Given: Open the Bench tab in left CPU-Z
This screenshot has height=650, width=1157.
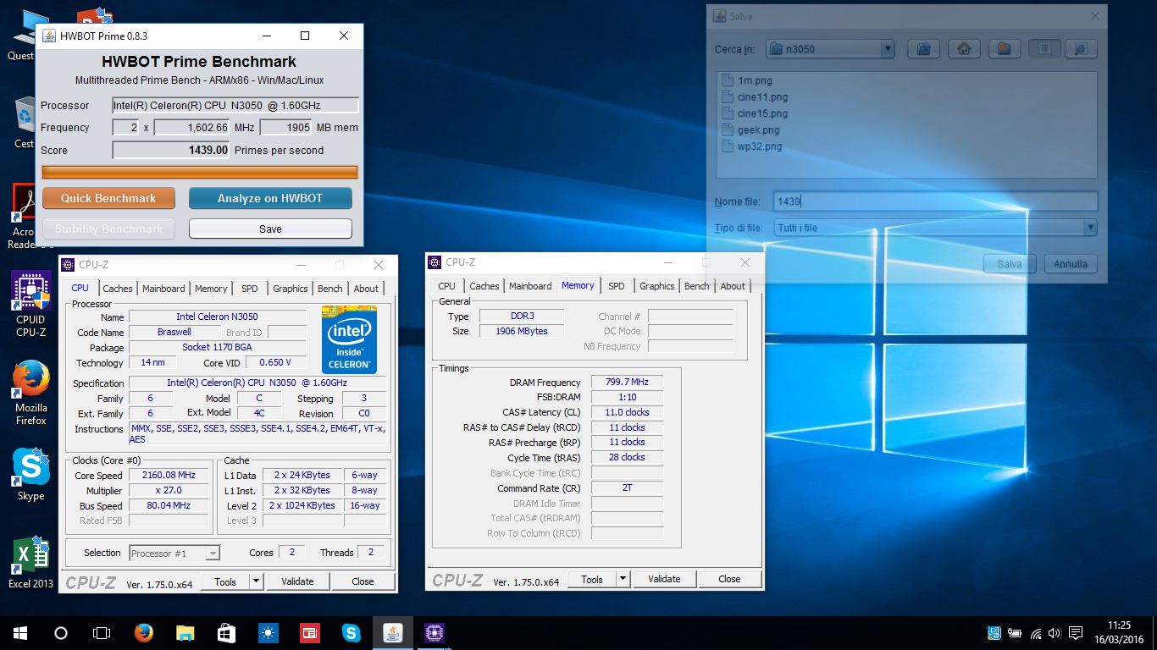Looking at the screenshot, I should pyautogui.click(x=330, y=289).
